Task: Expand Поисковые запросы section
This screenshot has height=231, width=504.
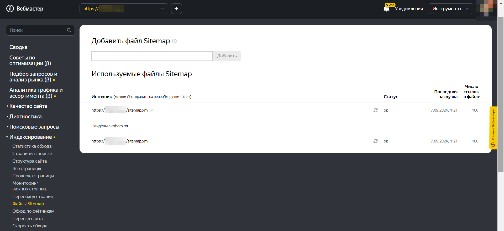Action: [34, 127]
